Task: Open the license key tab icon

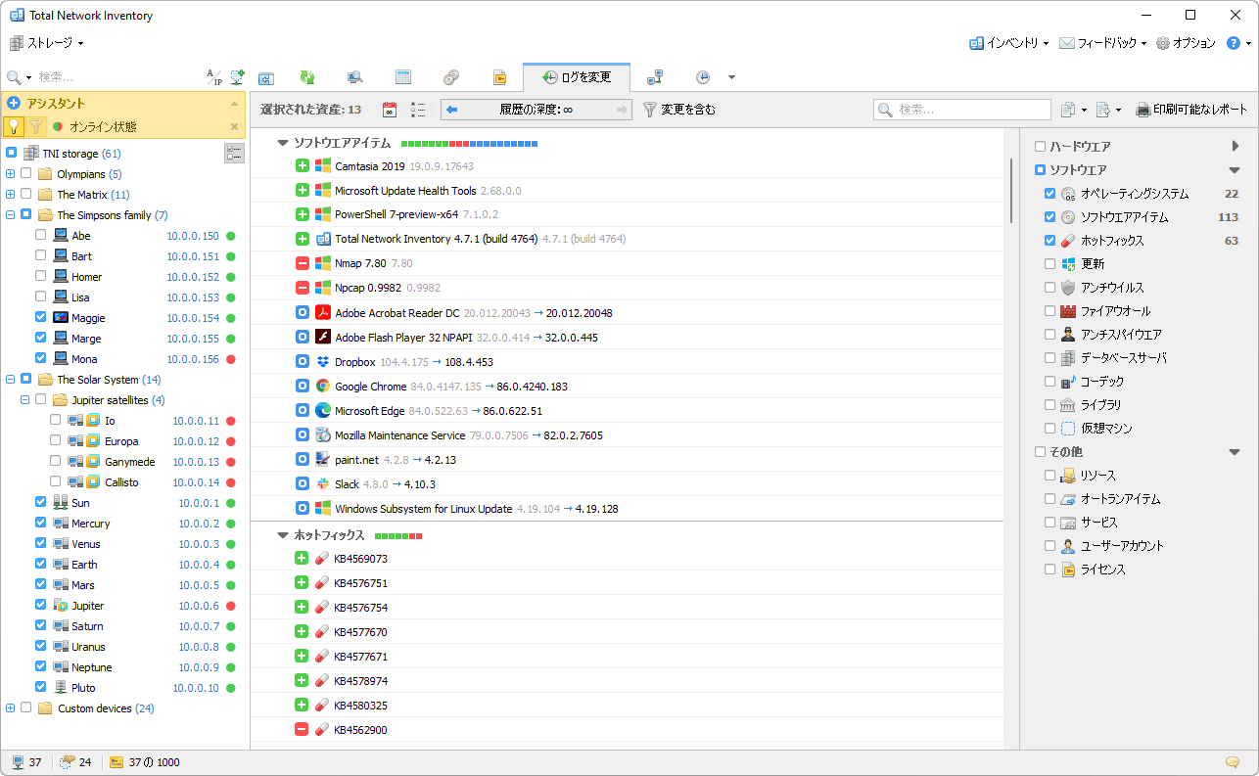Action: tap(499, 77)
